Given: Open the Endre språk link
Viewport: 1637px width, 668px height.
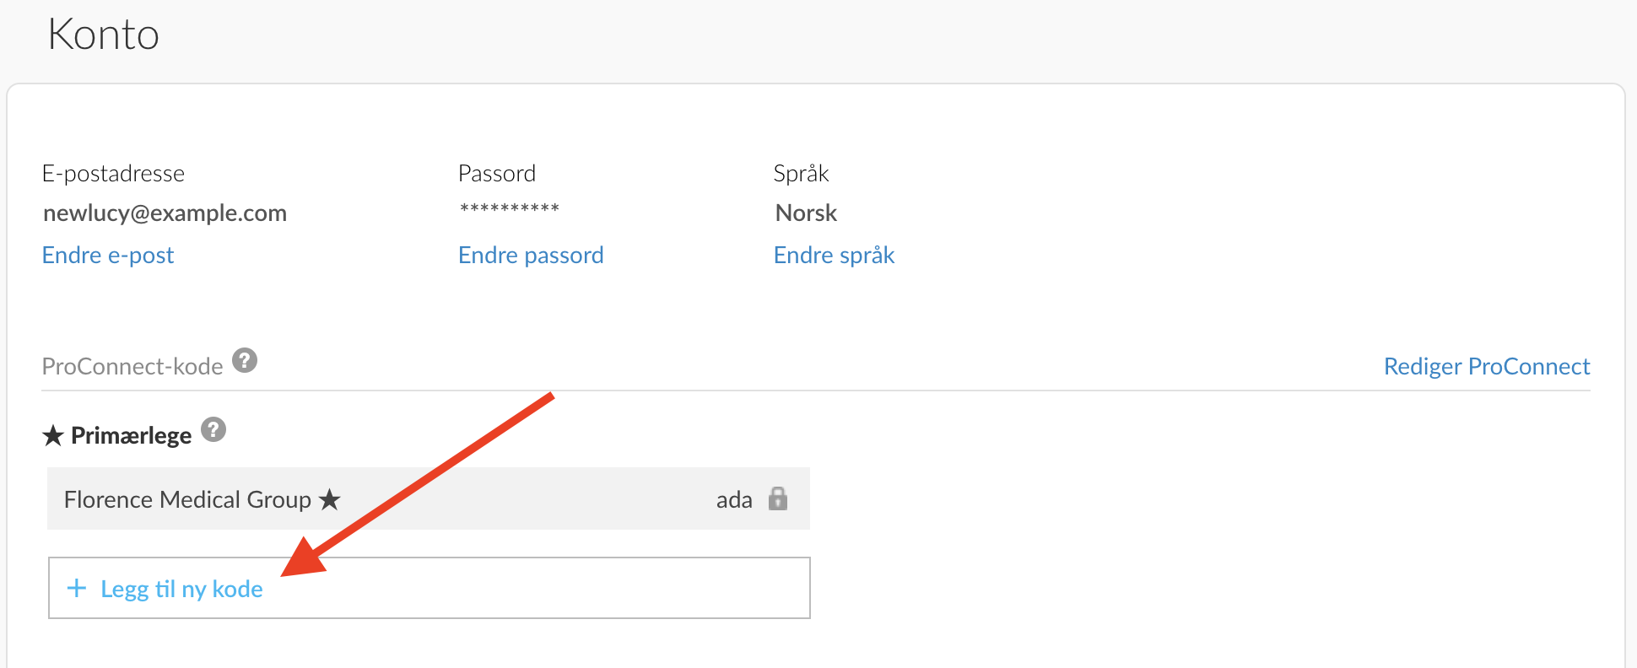Looking at the screenshot, I should [834, 255].
